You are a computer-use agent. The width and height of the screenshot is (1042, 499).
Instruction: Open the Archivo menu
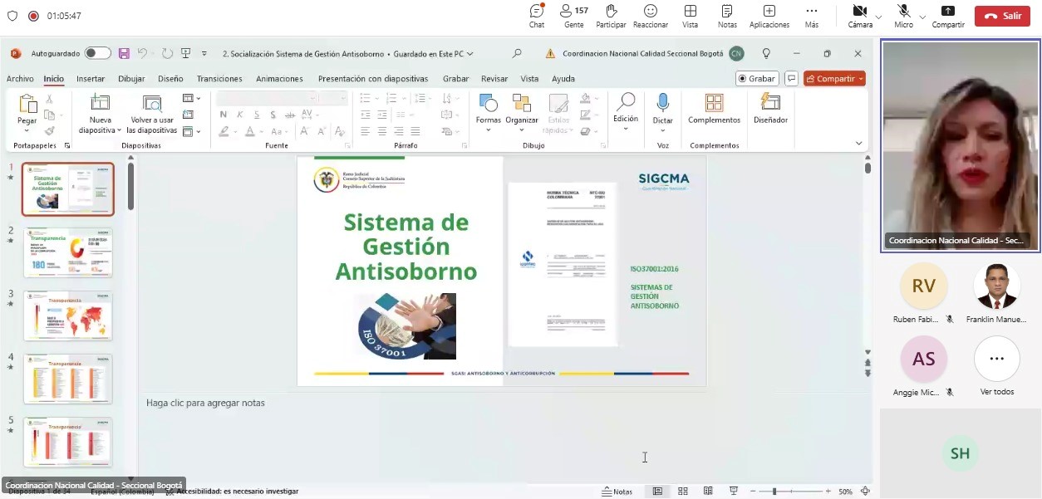point(20,79)
